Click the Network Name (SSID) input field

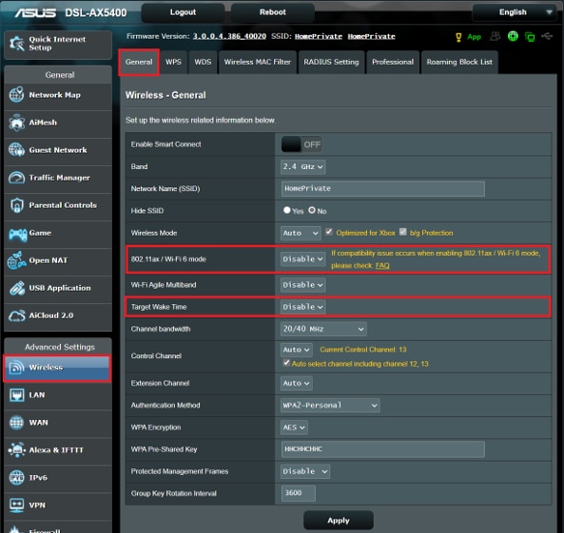(382, 189)
